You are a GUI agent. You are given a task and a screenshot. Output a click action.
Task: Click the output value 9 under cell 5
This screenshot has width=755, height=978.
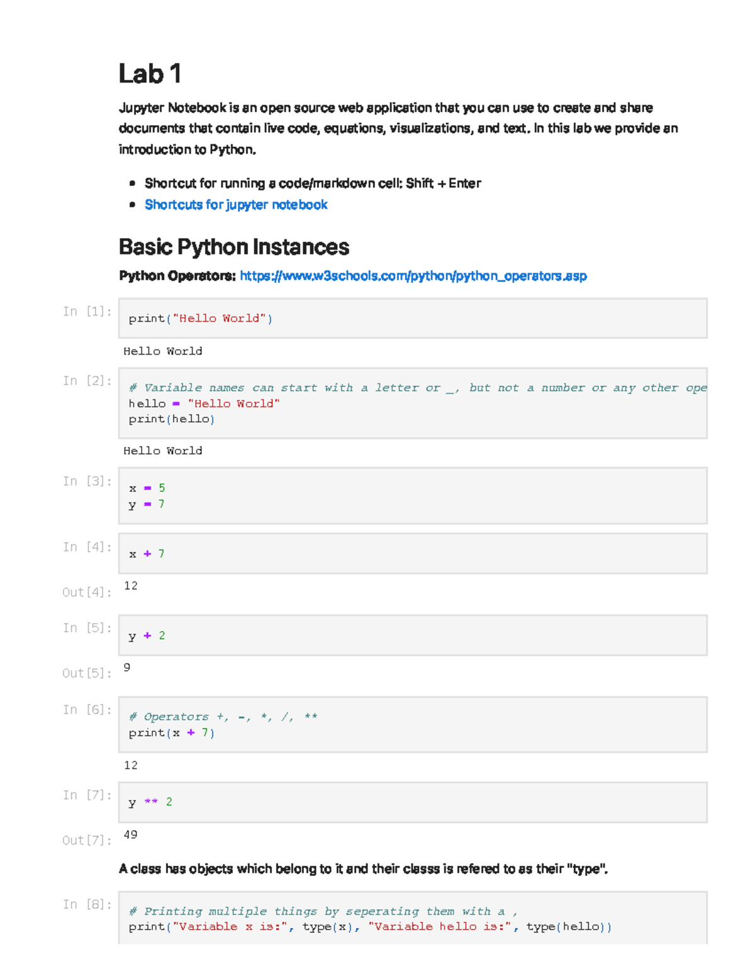127,668
